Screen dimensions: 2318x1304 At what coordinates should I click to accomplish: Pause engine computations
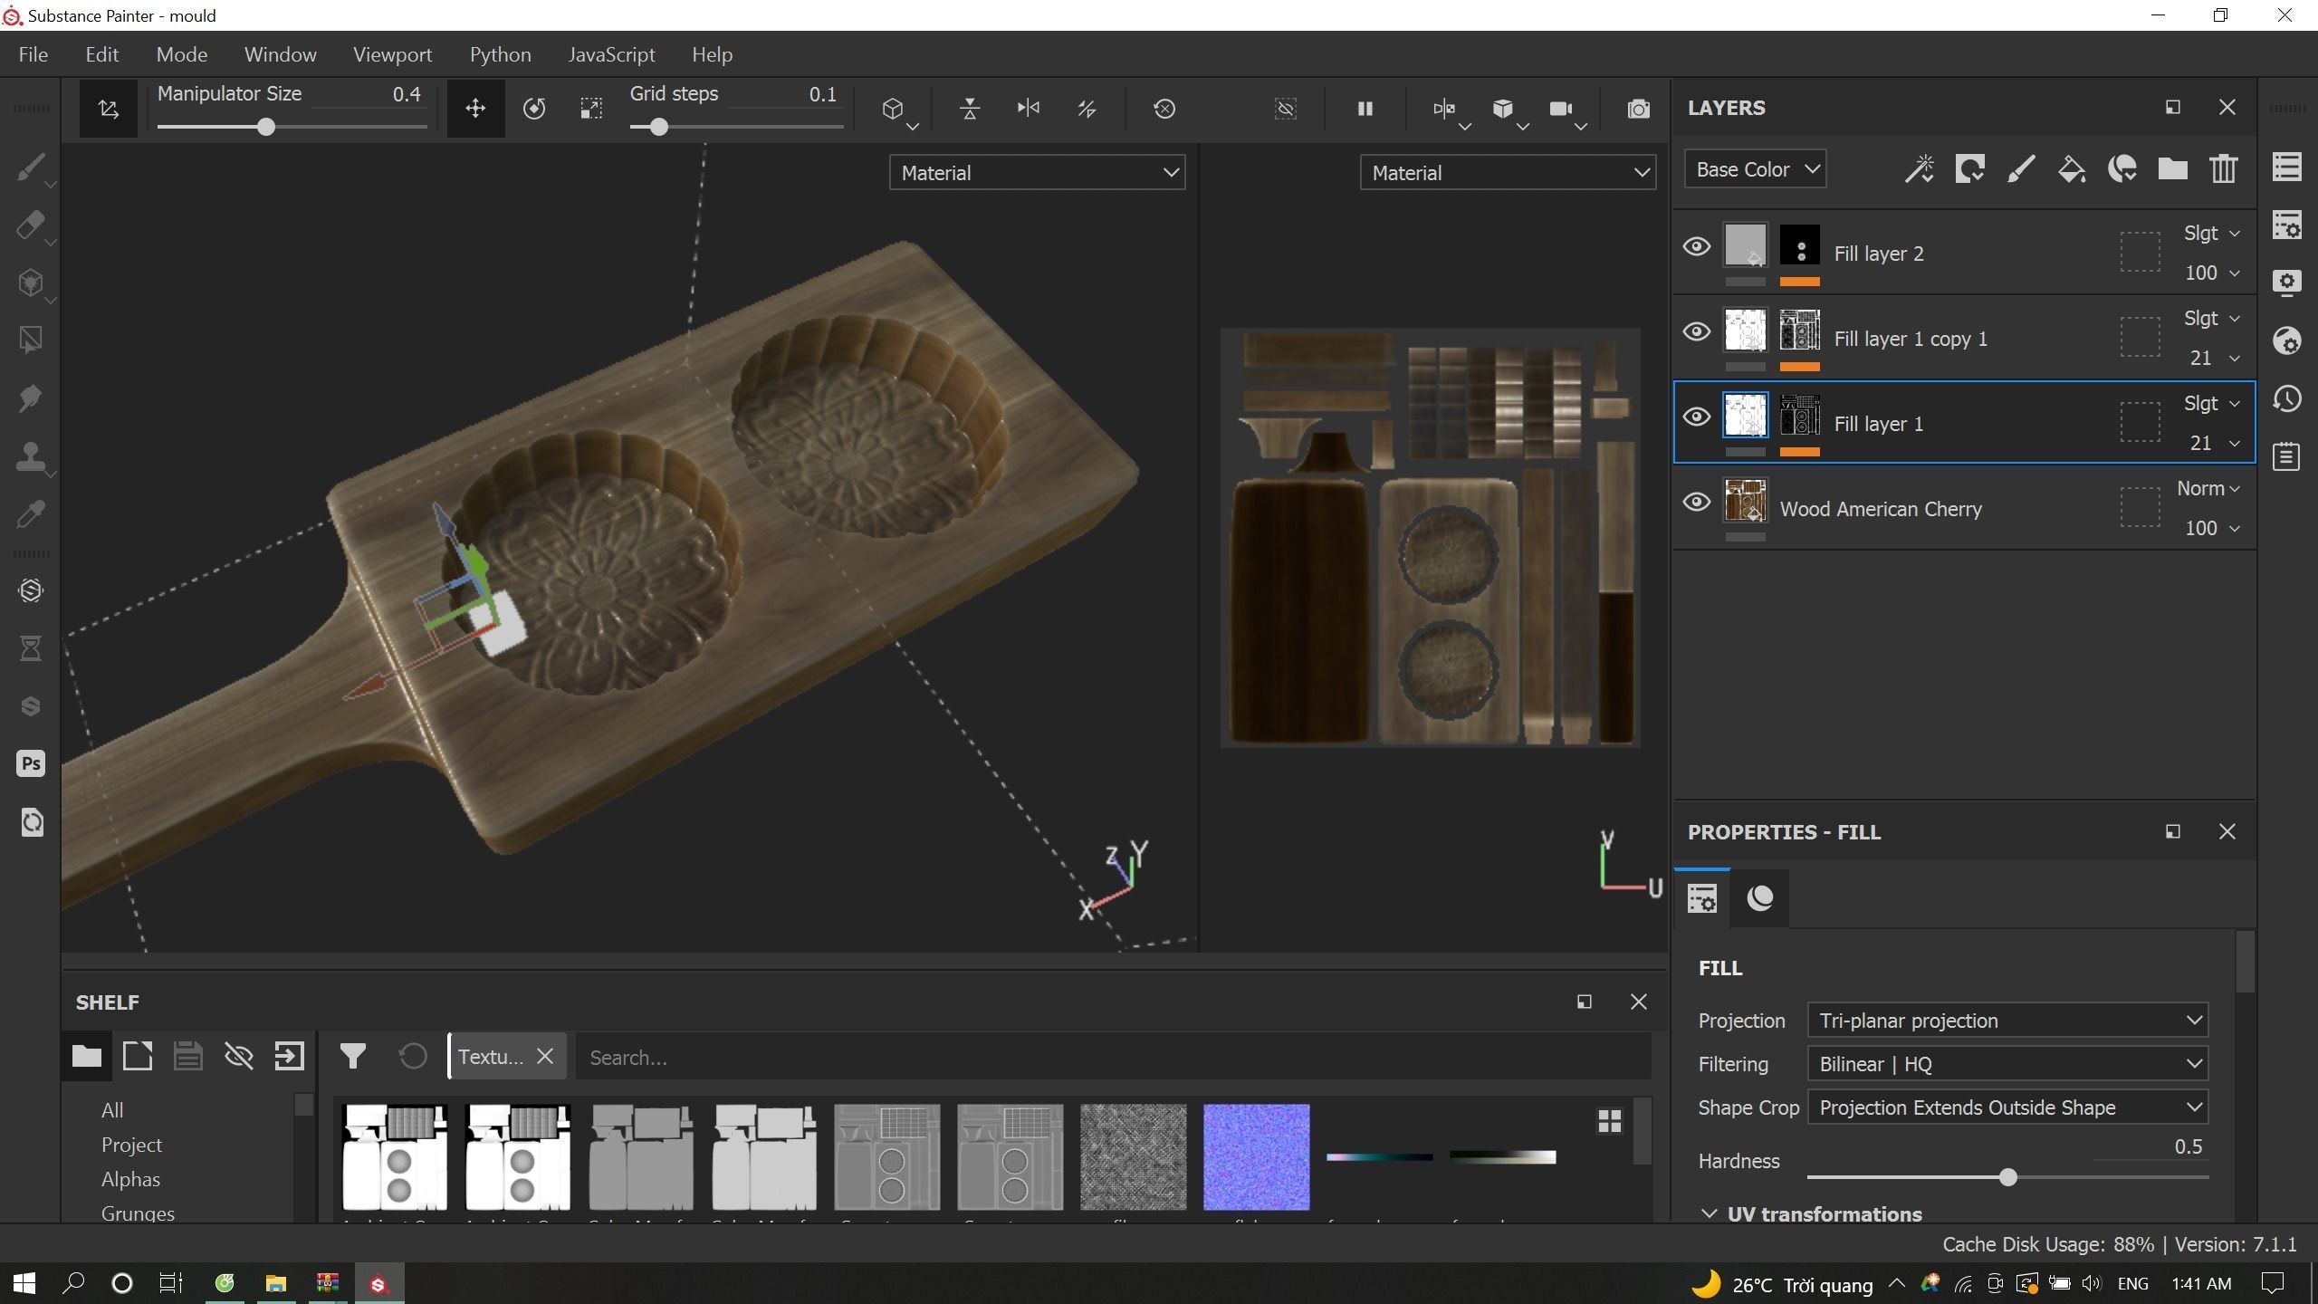(x=1365, y=109)
